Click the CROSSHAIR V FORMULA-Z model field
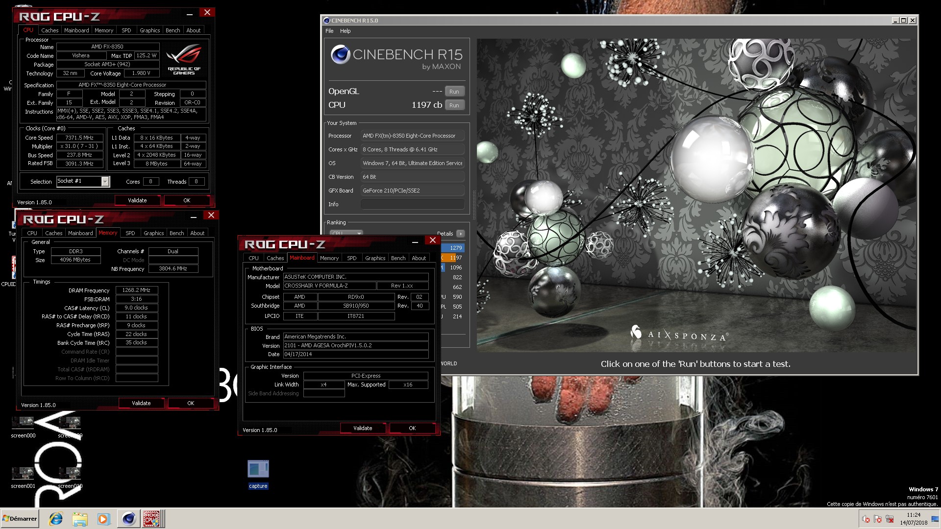The image size is (941, 529). pos(329,286)
